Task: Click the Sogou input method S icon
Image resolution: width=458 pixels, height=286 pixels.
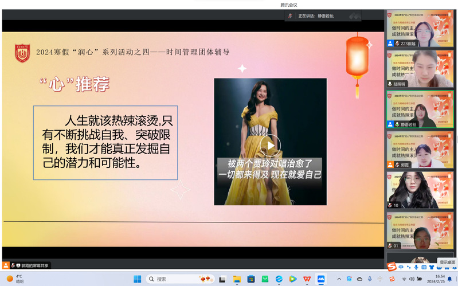Action: (x=391, y=267)
